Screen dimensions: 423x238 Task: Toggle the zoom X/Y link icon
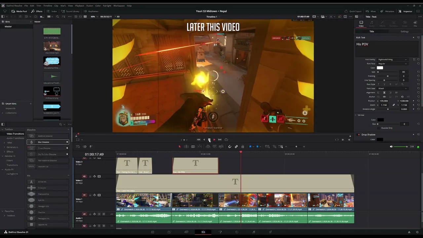click(x=394, y=105)
